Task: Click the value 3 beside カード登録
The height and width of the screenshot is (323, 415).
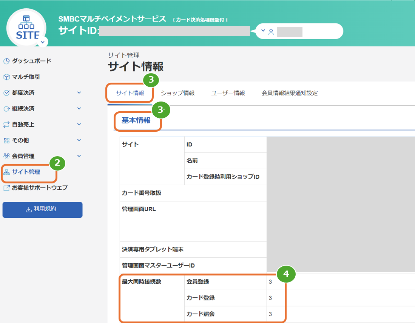Action: click(x=270, y=298)
